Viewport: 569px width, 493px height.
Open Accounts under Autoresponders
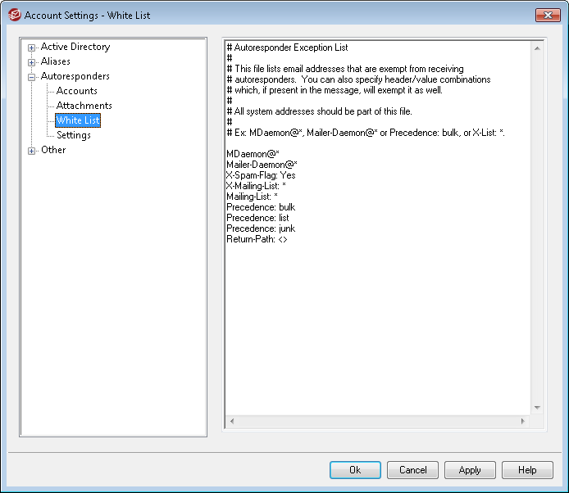pos(77,91)
